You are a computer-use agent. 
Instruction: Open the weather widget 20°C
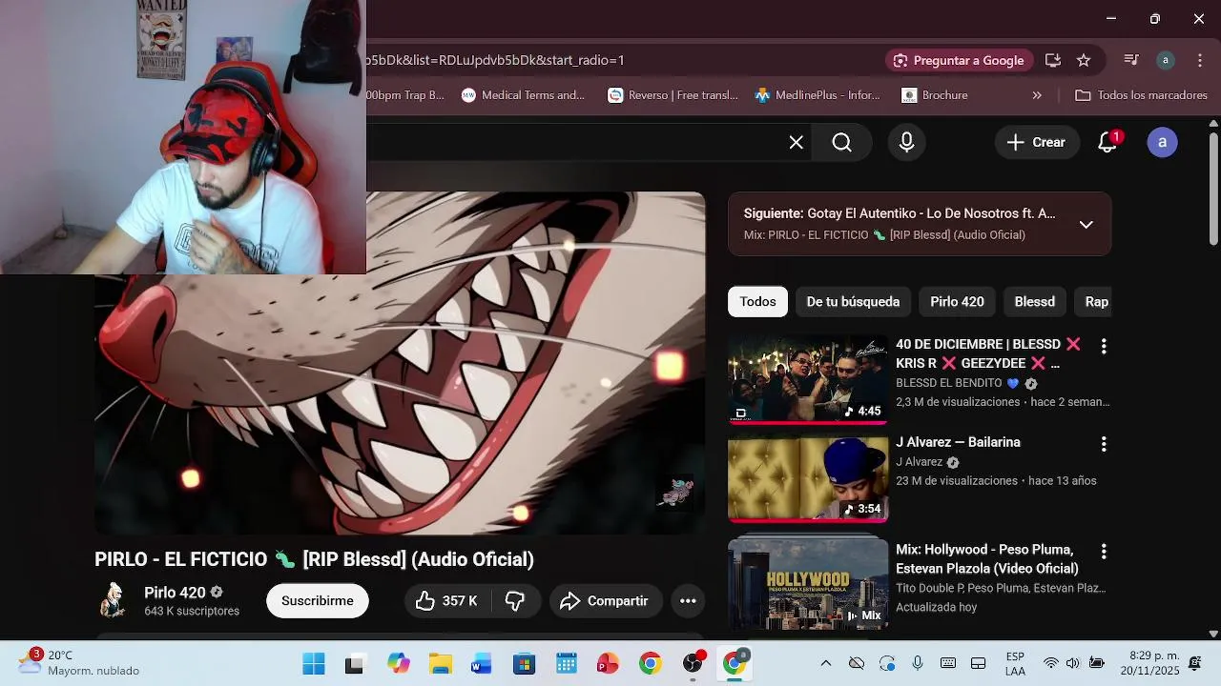click(x=78, y=663)
